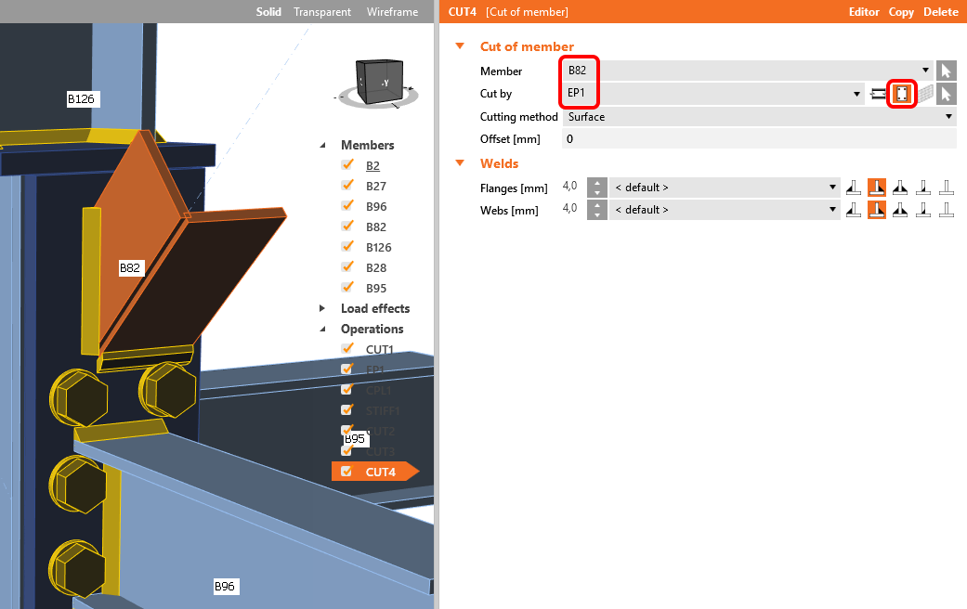Toggle visibility checkbox for member B96

[347, 206]
